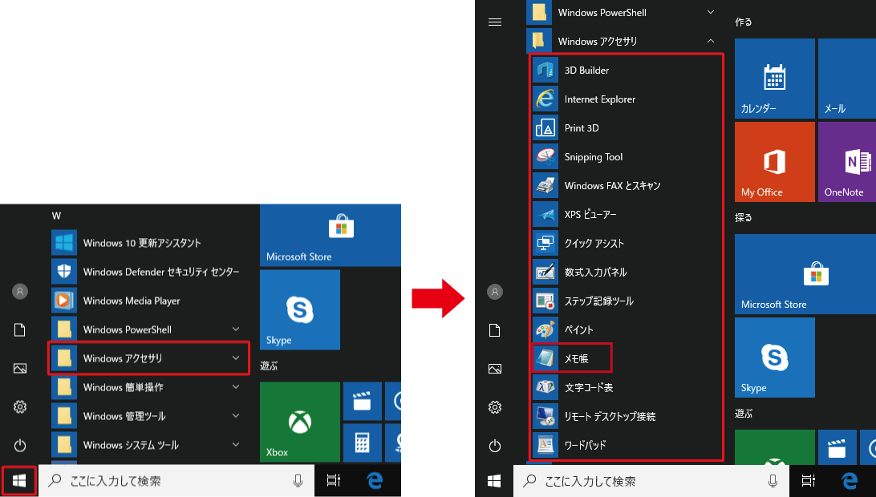Open Documents from the right Start menu sidebar
This screenshot has width=876, height=497.
495,330
